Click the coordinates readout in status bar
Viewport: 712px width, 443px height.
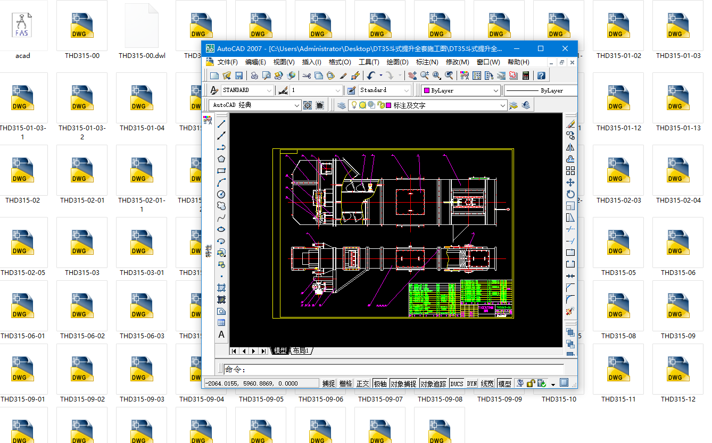click(261, 383)
